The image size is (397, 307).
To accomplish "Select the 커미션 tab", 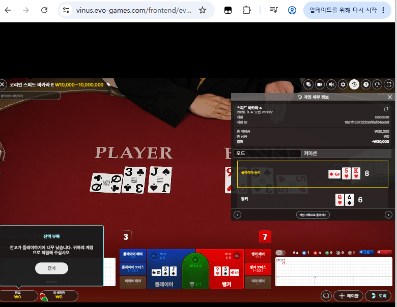I will coord(347,153).
